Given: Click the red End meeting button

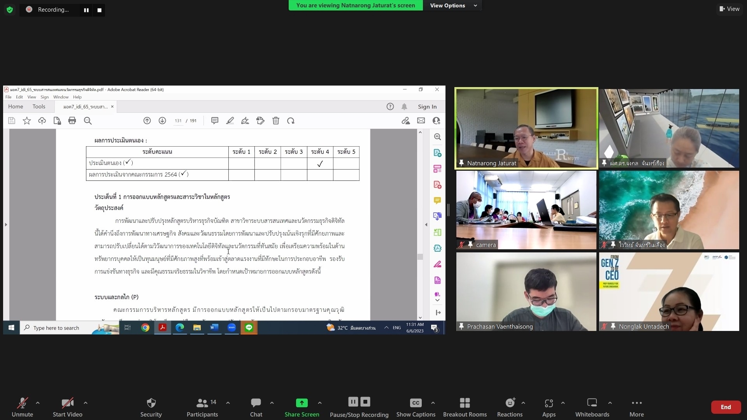Looking at the screenshot, I should [726, 407].
